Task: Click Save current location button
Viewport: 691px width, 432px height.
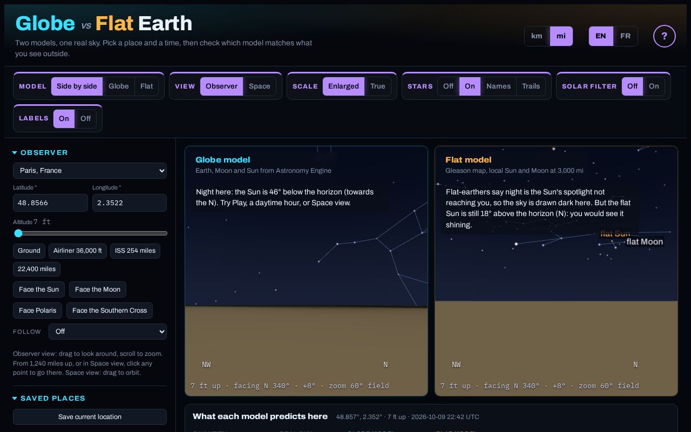Action: (x=90, y=417)
